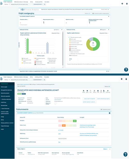Screen dimensions: 129x159
Task: Print the report with the Drukuj icon
Action: tap(94, 91)
